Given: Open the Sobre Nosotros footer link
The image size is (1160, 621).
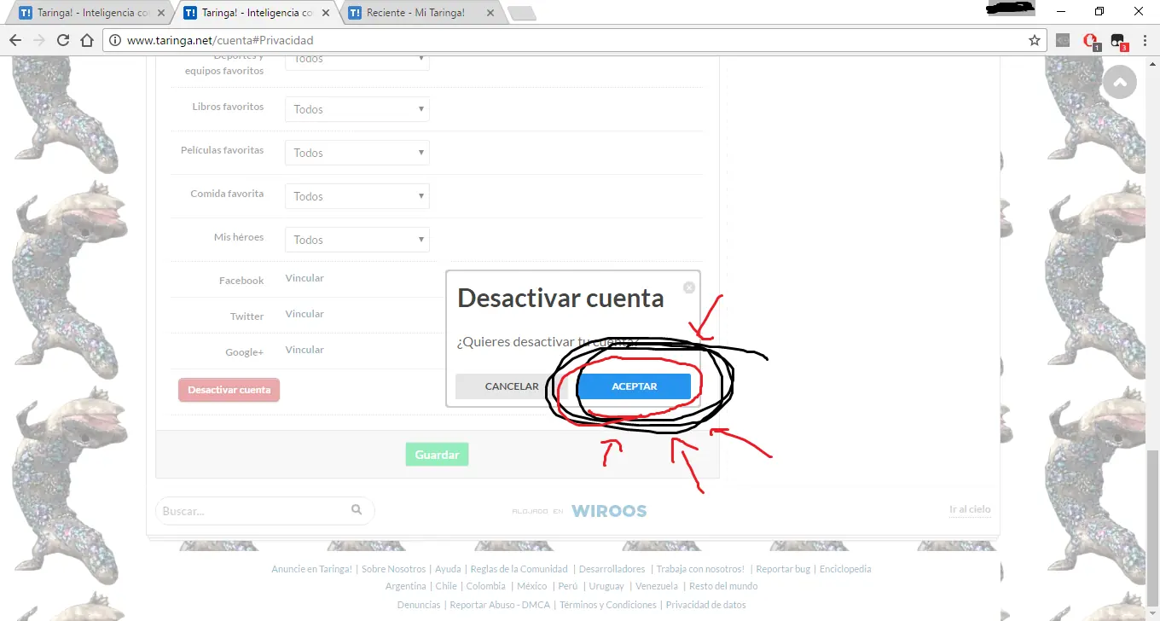Looking at the screenshot, I should (x=393, y=569).
